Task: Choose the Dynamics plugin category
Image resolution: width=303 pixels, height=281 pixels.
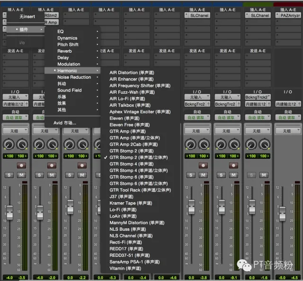Action: click(72, 38)
